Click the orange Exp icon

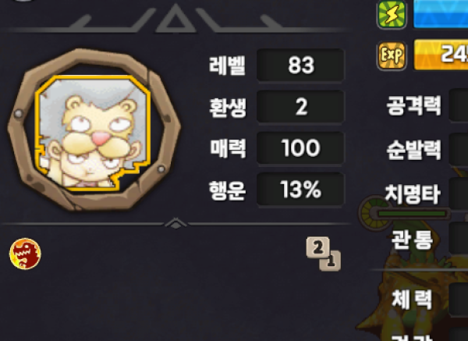pos(392,56)
